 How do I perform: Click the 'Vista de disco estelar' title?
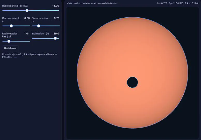(x=92, y=3)
